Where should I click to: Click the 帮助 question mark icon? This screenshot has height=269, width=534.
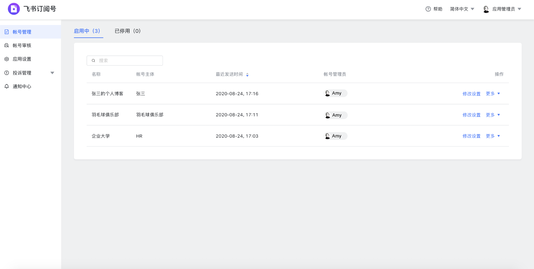coord(428,9)
